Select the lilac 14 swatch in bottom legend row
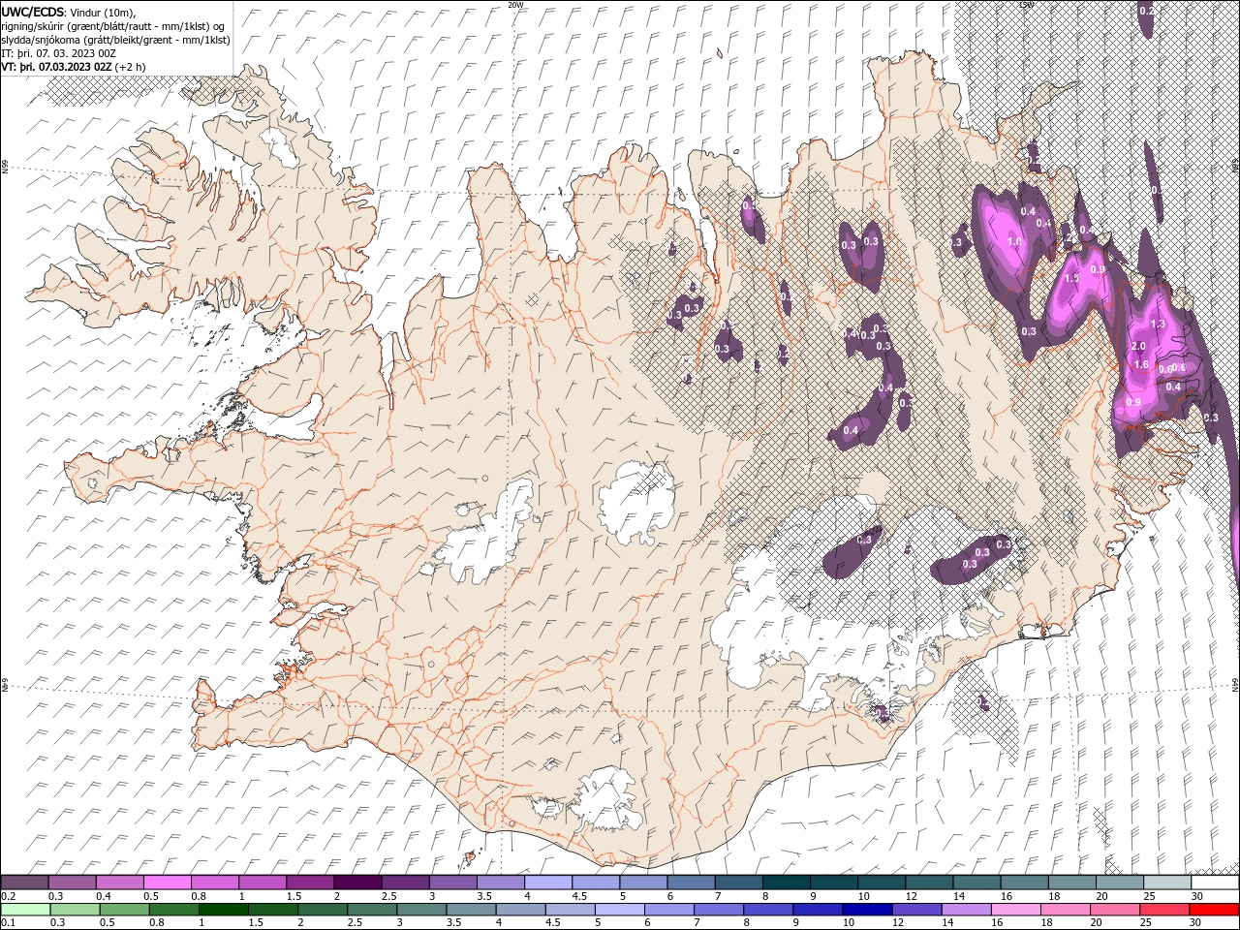 click(x=966, y=910)
